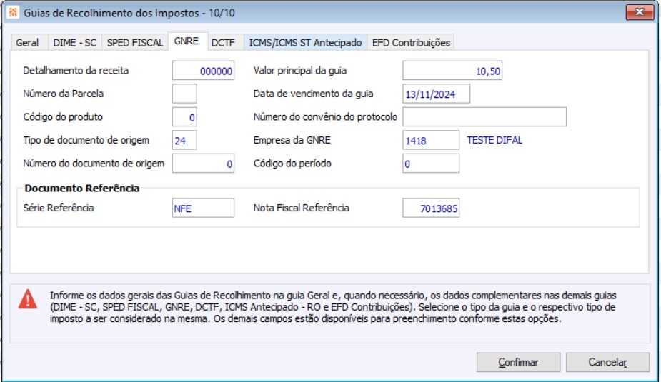Select the Empresa da GNRE field
The width and height of the screenshot is (661, 382).
[431, 140]
